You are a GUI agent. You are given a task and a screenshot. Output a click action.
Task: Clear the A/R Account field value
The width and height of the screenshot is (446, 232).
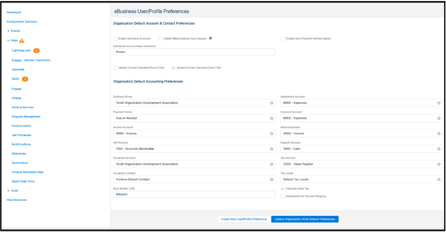[271, 149]
